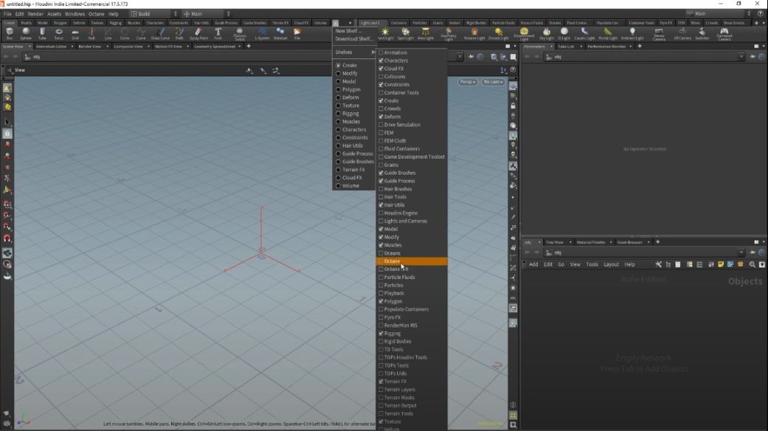This screenshot has width=768, height=431.
Task: Click New Shelf... menu entry
Action: point(349,31)
